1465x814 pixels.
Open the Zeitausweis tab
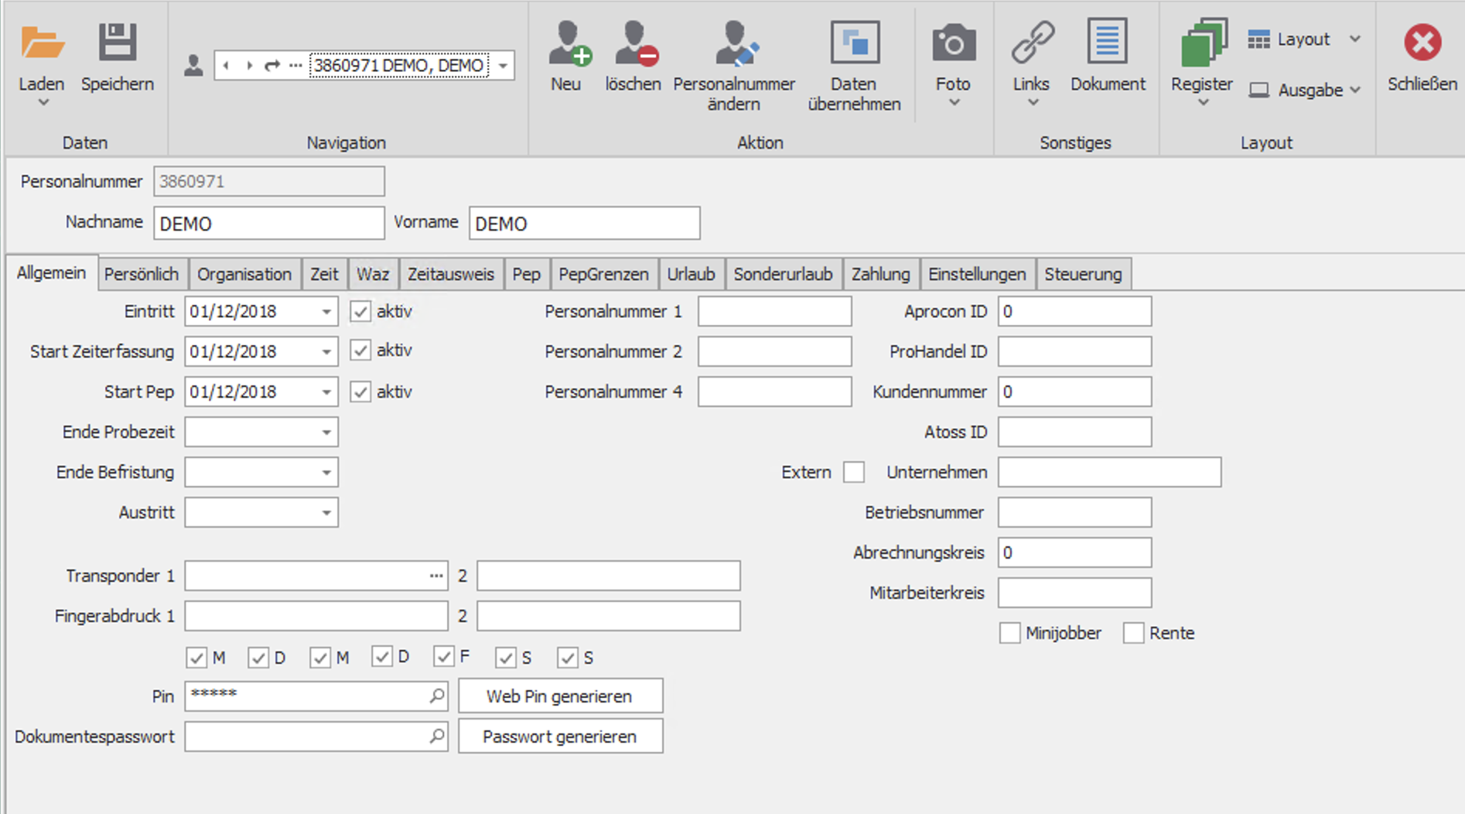[x=450, y=275]
